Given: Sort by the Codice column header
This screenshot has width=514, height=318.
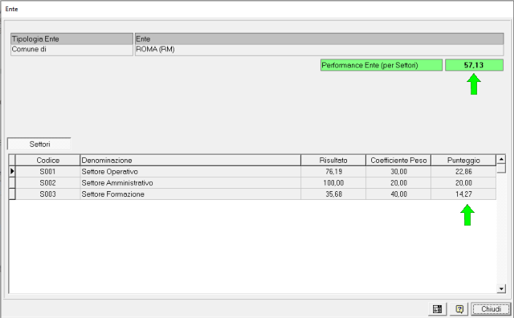Looking at the screenshot, I should click(47, 161).
